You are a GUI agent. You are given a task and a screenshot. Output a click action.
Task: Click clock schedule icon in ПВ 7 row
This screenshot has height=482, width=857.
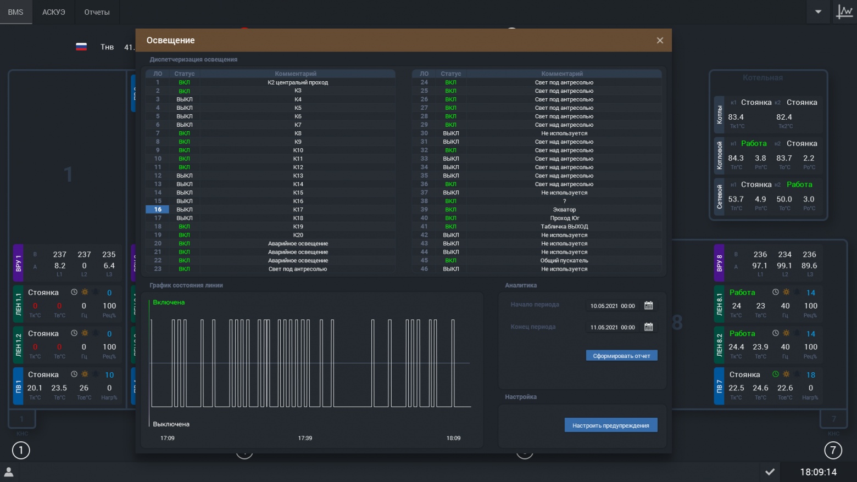tap(776, 374)
